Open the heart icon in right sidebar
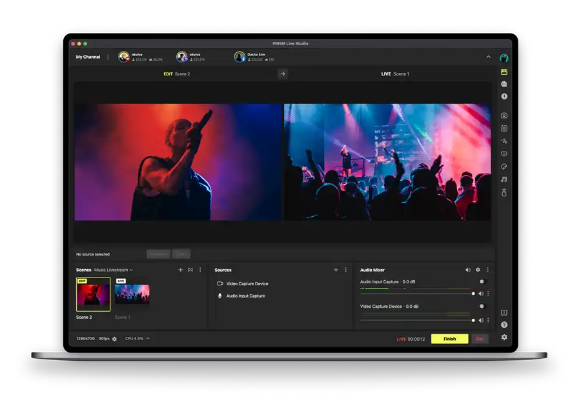This screenshot has width=581, height=415. [504, 154]
